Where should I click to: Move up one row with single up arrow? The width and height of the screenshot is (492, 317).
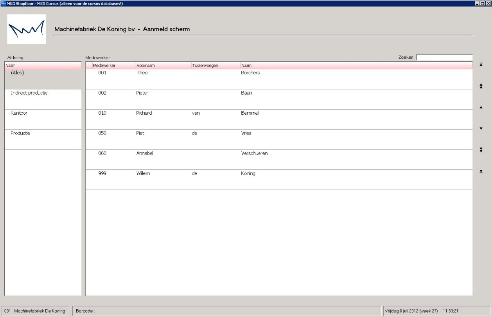click(481, 107)
